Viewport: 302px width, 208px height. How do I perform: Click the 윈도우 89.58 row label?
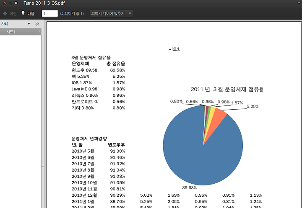click(85, 70)
